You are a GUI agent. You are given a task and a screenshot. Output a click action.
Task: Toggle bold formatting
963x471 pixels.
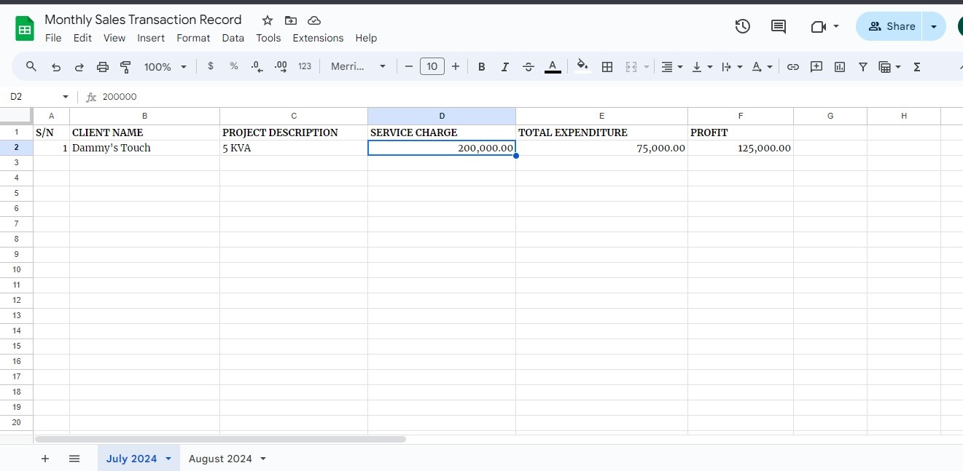pyautogui.click(x=481, y=67)
